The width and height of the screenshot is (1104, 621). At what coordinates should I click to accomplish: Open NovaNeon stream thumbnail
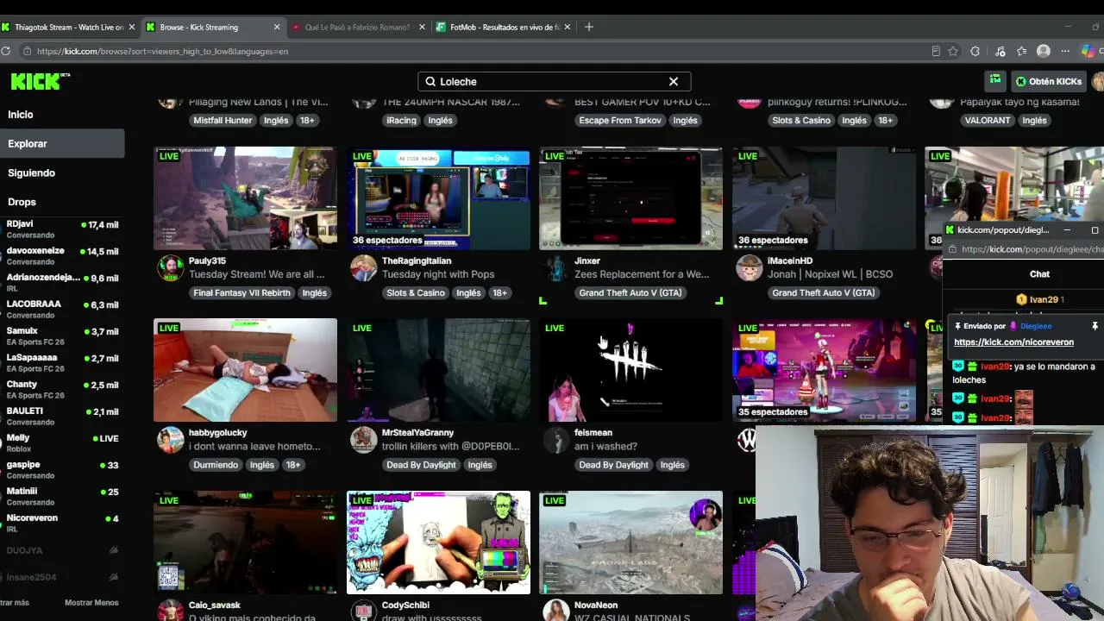coord(630,543)
